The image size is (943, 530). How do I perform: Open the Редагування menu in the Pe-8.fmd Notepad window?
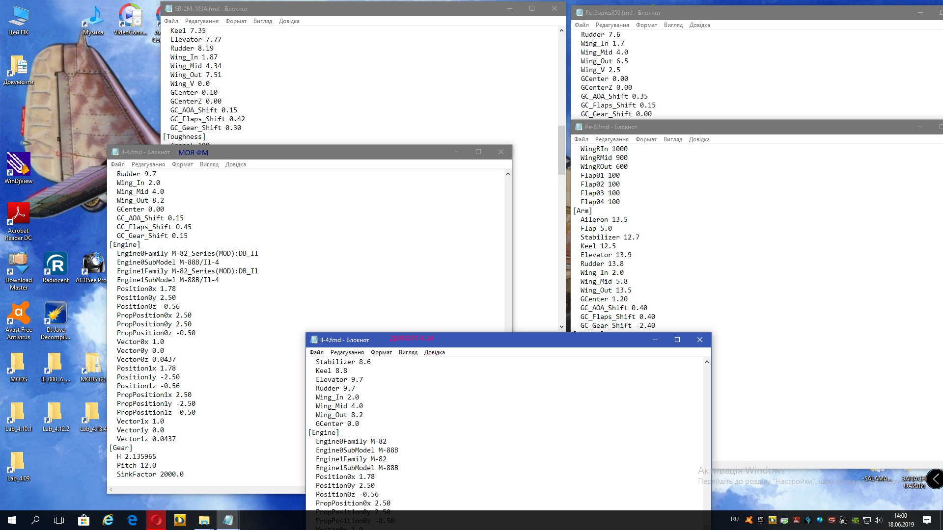point(611,139)
